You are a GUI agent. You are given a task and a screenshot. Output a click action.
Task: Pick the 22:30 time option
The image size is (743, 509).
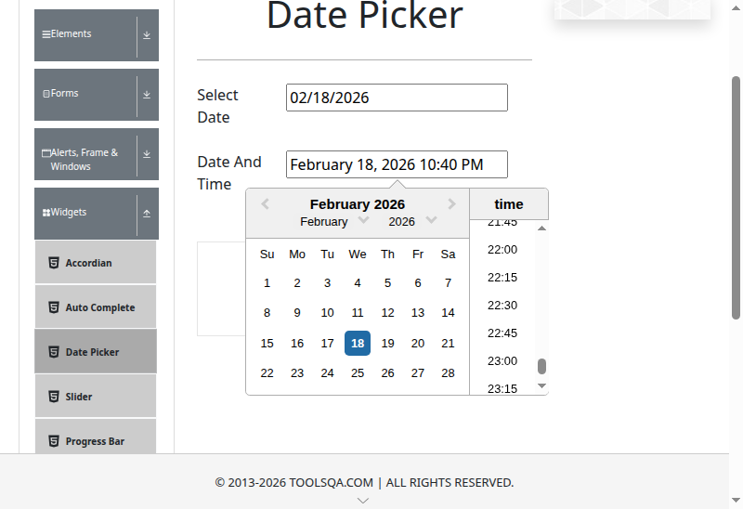502,305
